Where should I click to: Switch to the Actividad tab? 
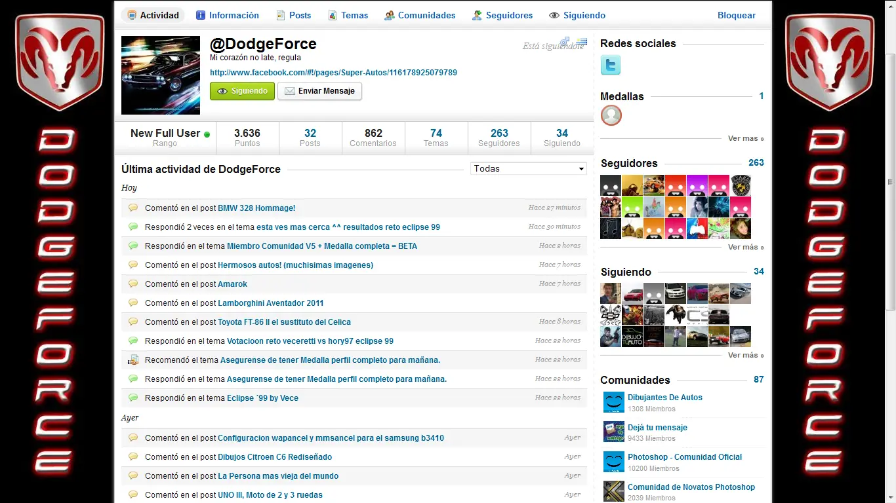pos(153,15)
